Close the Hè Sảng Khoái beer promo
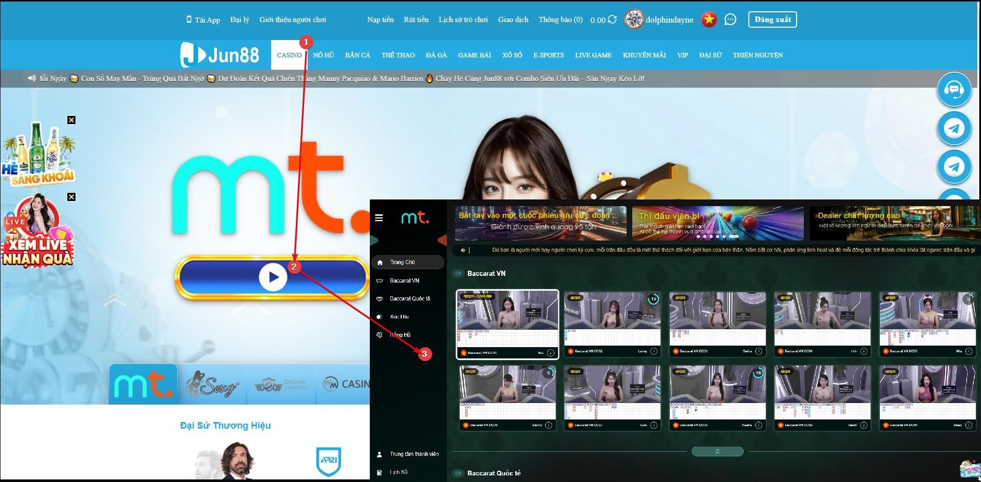Viewport: 981px width, 482px height. click(71, 120)
